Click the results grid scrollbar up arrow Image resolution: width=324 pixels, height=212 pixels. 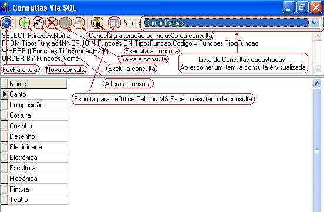click(317, 84)
